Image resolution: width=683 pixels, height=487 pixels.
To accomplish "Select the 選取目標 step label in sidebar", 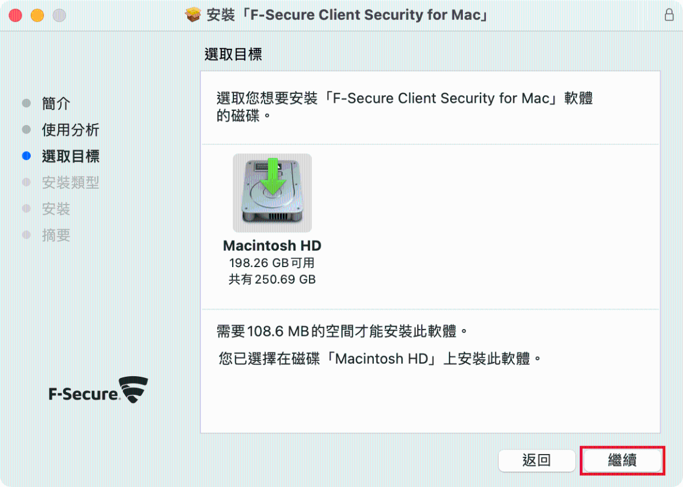I will 71,156.
